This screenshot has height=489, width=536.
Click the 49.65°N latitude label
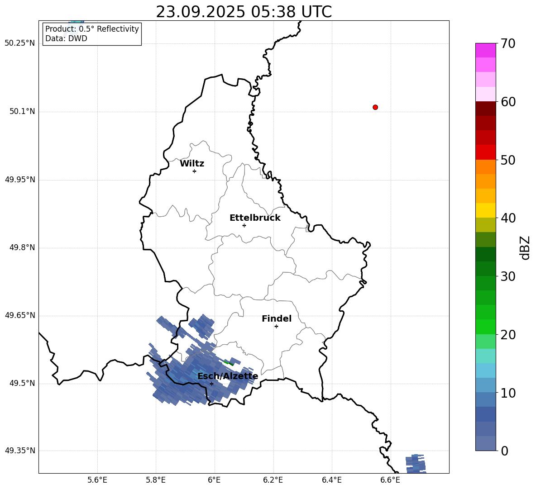(x=20, y=315)
